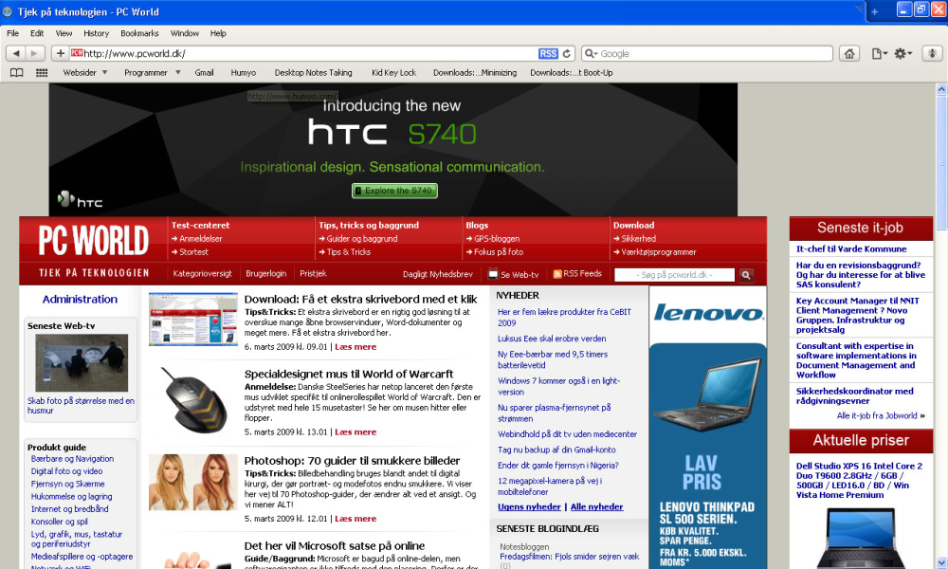The width and height of the screenshot is (948, 569).
Task: Open the View menu
Action: 64,33
